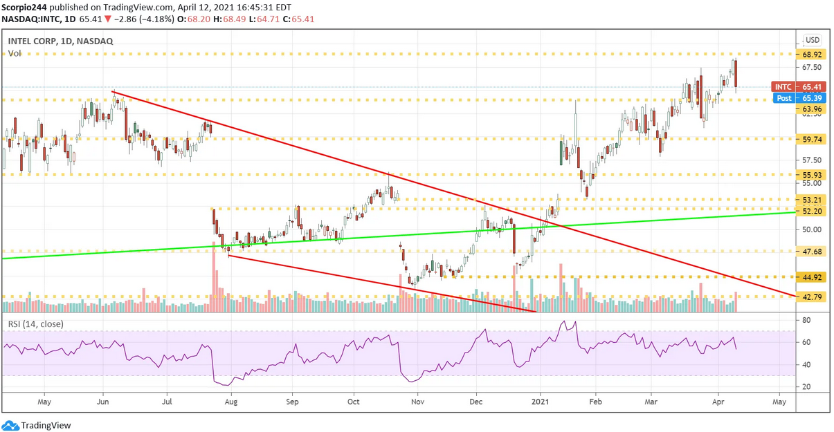This screenshot has width=834, height=432.
Task: Click the Scorpio244 author name
Action: (x=24, y=6)
